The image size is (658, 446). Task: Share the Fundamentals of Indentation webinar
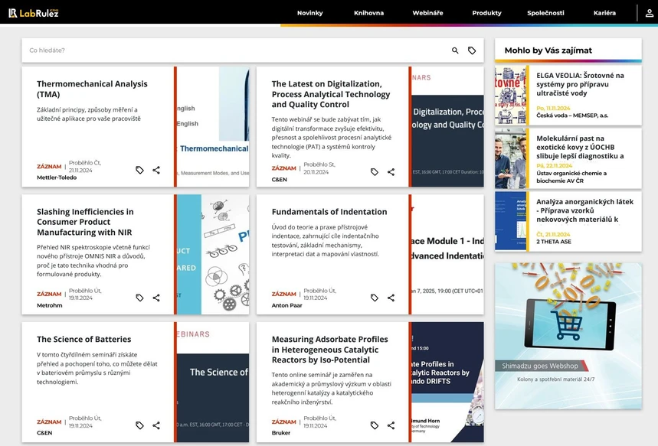(x=391, y=298)
